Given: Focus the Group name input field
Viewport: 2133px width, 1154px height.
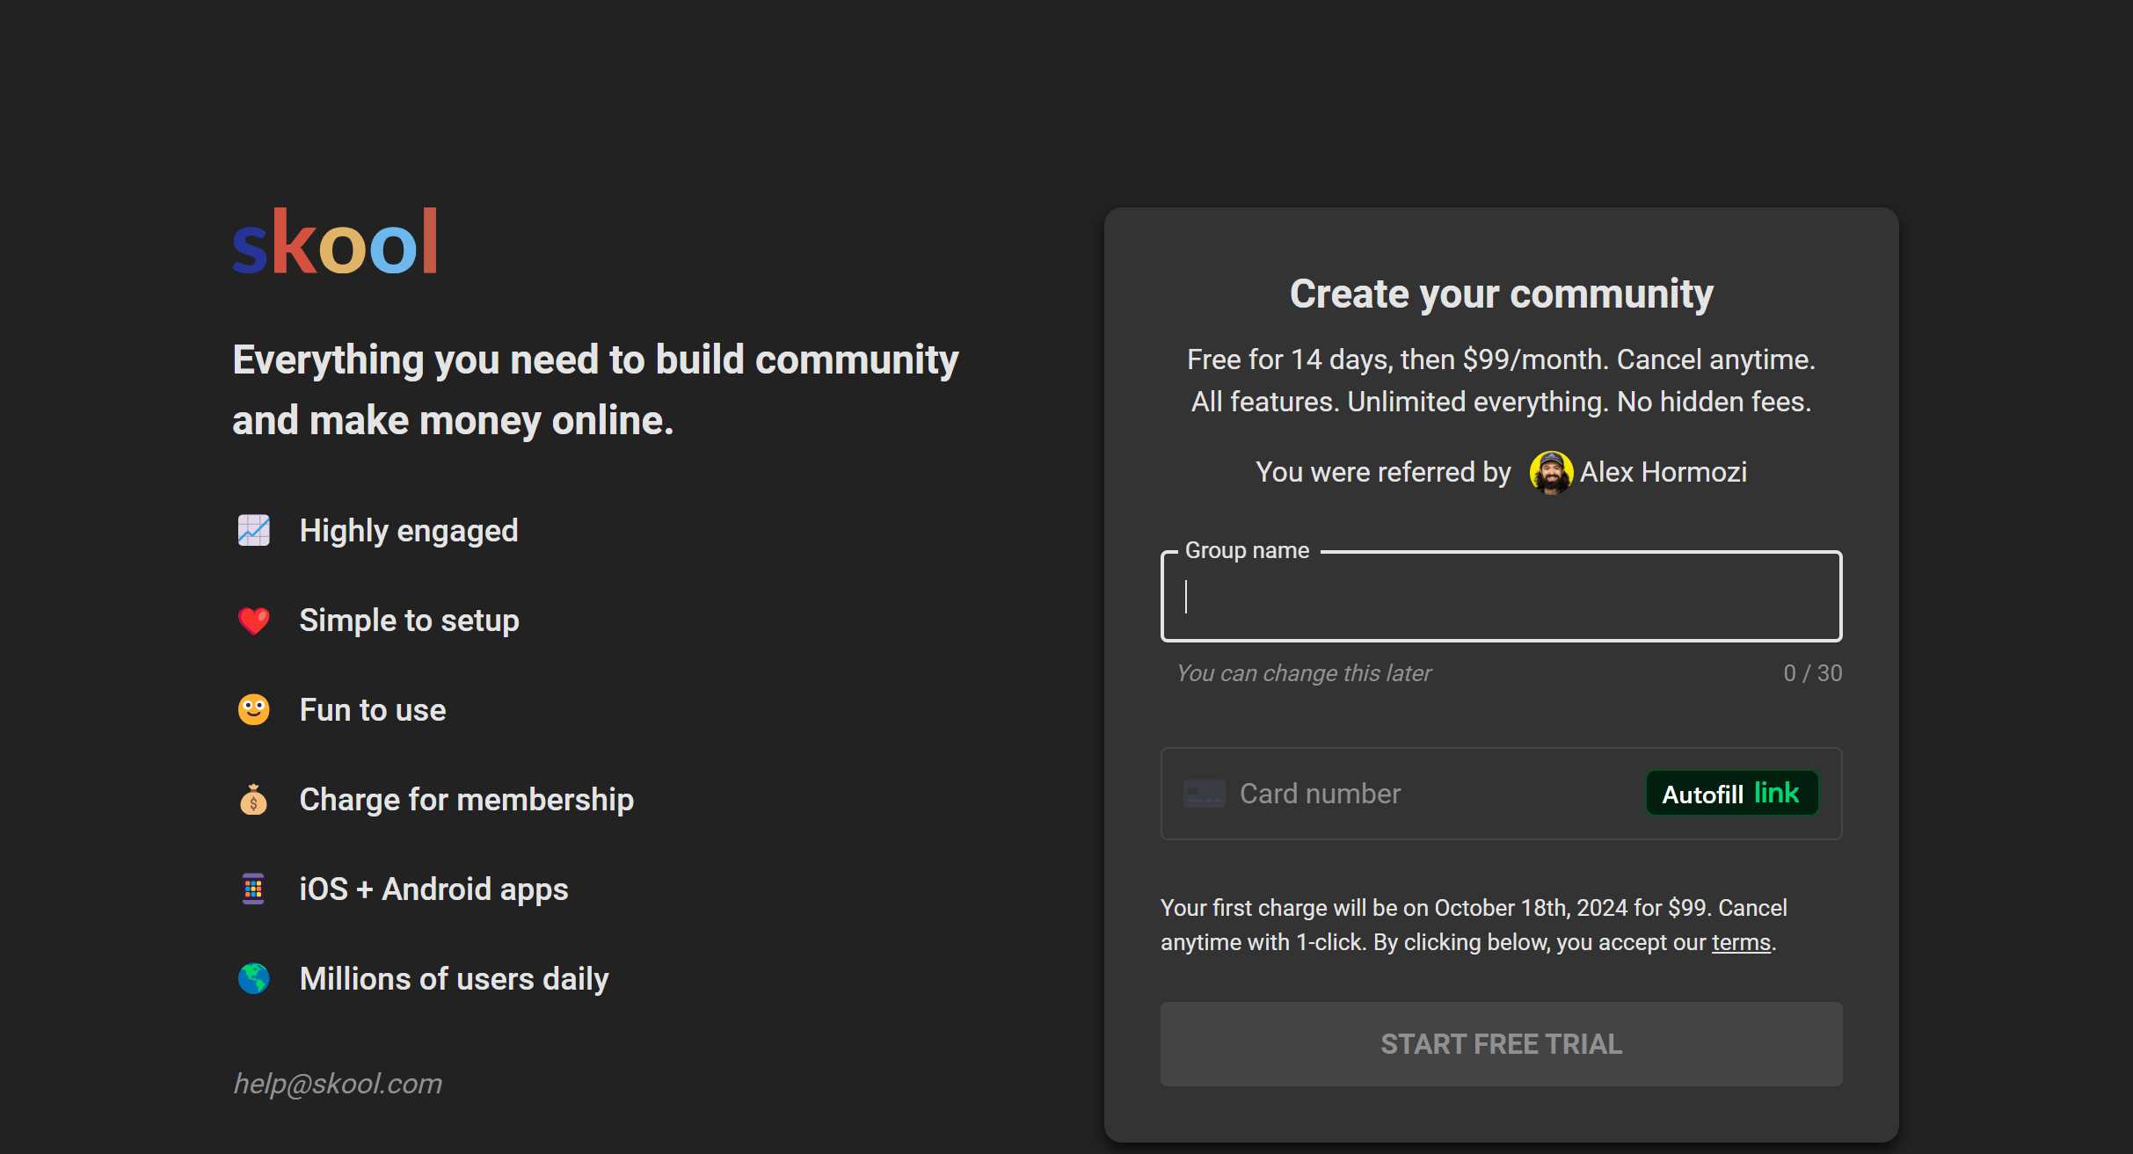Looking at the screenshot, I should coord(1502,597).
